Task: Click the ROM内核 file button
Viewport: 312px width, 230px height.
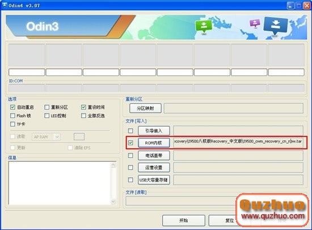Action: point(154,143)
